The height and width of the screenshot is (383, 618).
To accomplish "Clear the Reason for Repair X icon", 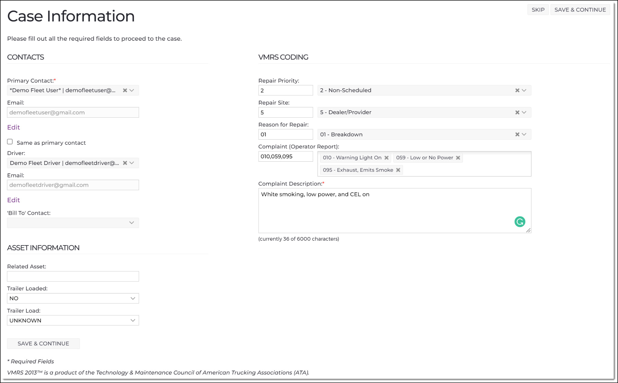I will tap(517, 135).
